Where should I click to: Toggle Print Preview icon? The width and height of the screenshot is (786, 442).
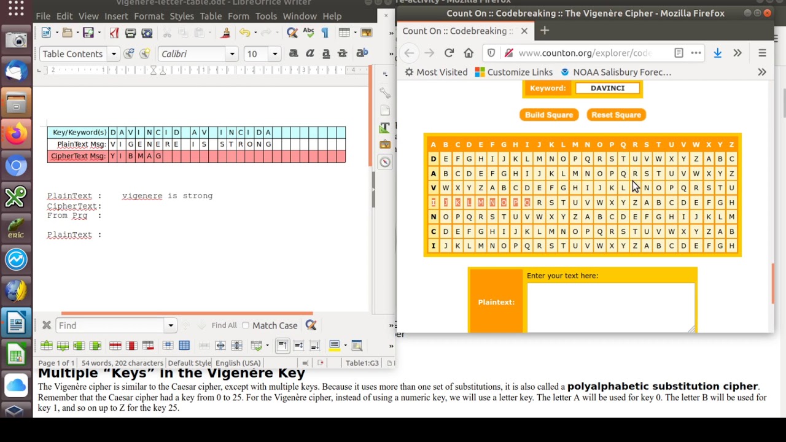coord(147,33)
